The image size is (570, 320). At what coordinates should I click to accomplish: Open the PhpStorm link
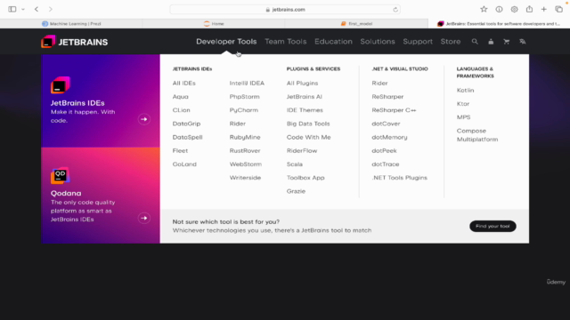pos(245,97)
